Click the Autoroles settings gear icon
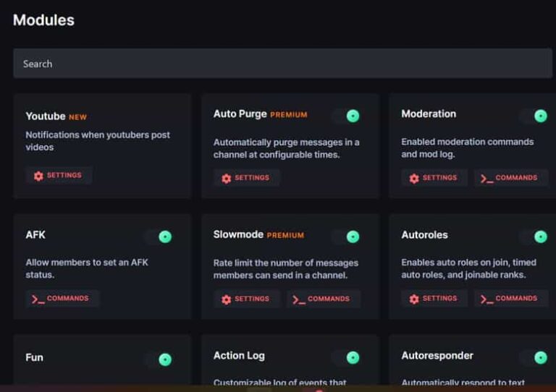The width and height of the screenshot is (556, 392). pyautogui.click(x=414, y=299)
